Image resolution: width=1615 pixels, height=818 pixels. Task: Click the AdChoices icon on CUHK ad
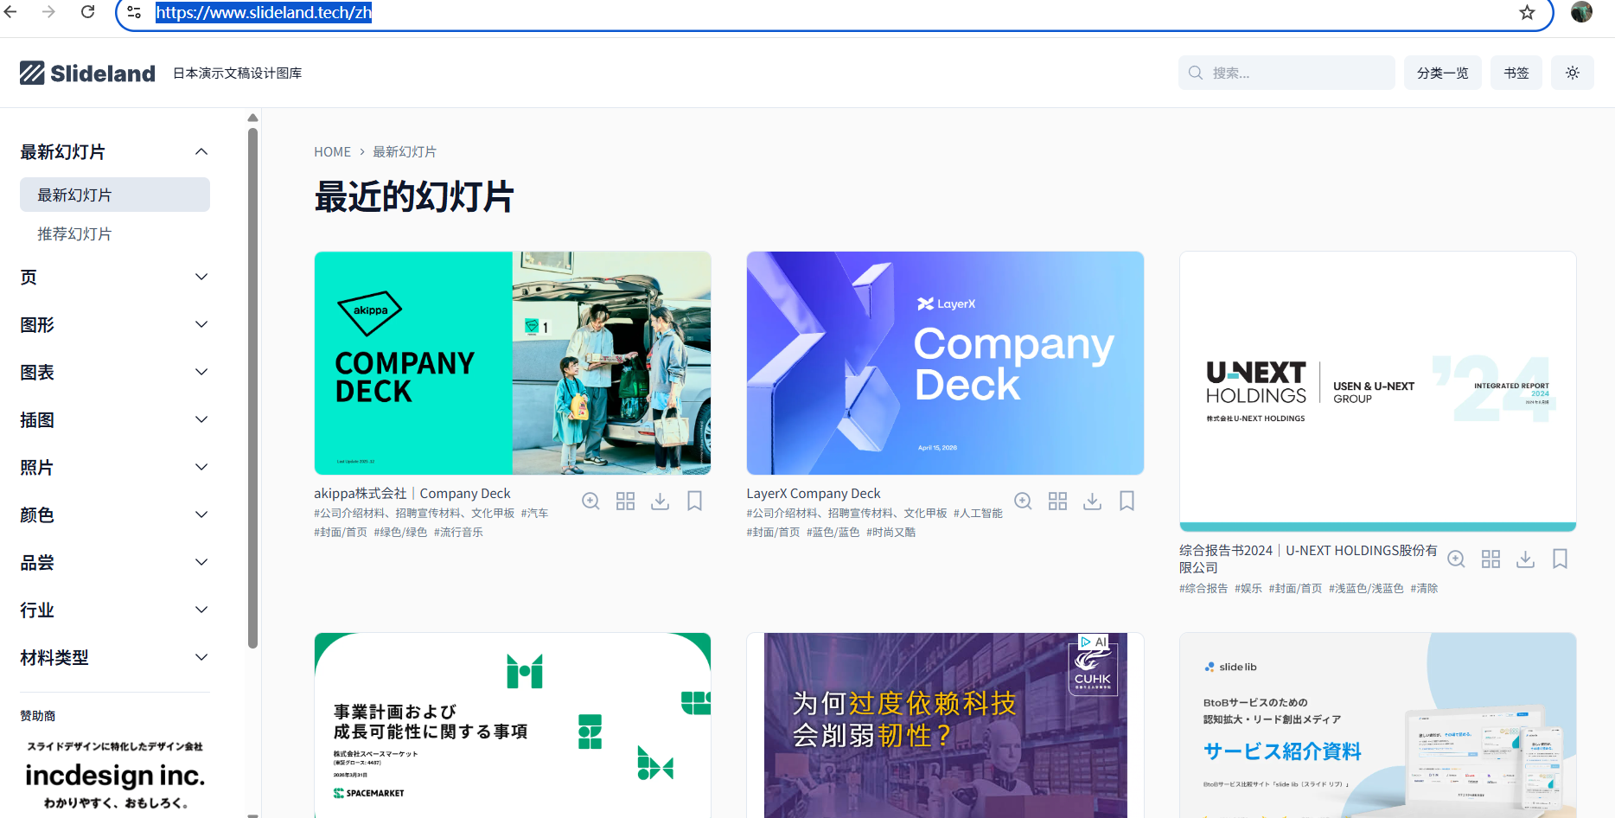tap(1085, 642)
